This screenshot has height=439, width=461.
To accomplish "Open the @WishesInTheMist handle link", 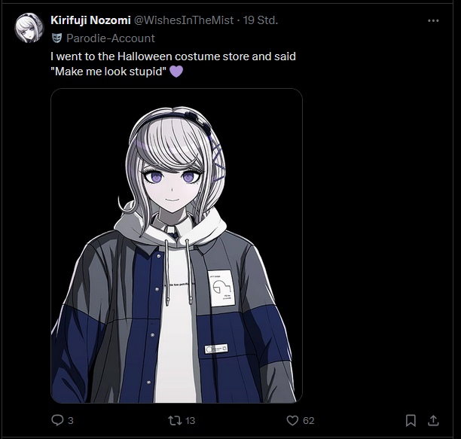I will tap(184, 20).
